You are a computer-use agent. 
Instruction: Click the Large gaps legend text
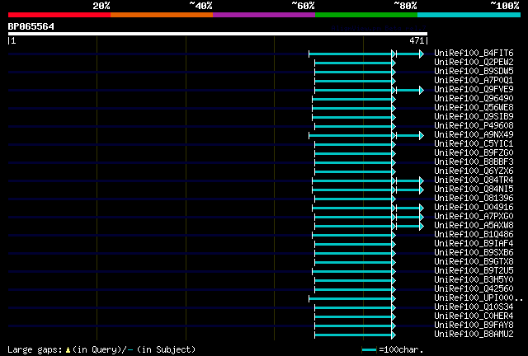[x=101, y=349]
